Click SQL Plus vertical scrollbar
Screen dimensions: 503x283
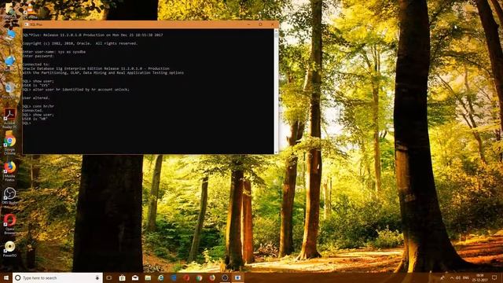[x=276, y=91]
